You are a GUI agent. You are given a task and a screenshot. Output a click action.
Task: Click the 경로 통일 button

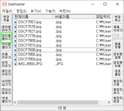pos(118,73)
